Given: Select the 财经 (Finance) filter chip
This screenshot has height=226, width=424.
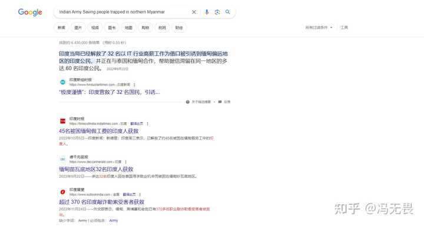Looking at the screenshot, I should [179, 28].
